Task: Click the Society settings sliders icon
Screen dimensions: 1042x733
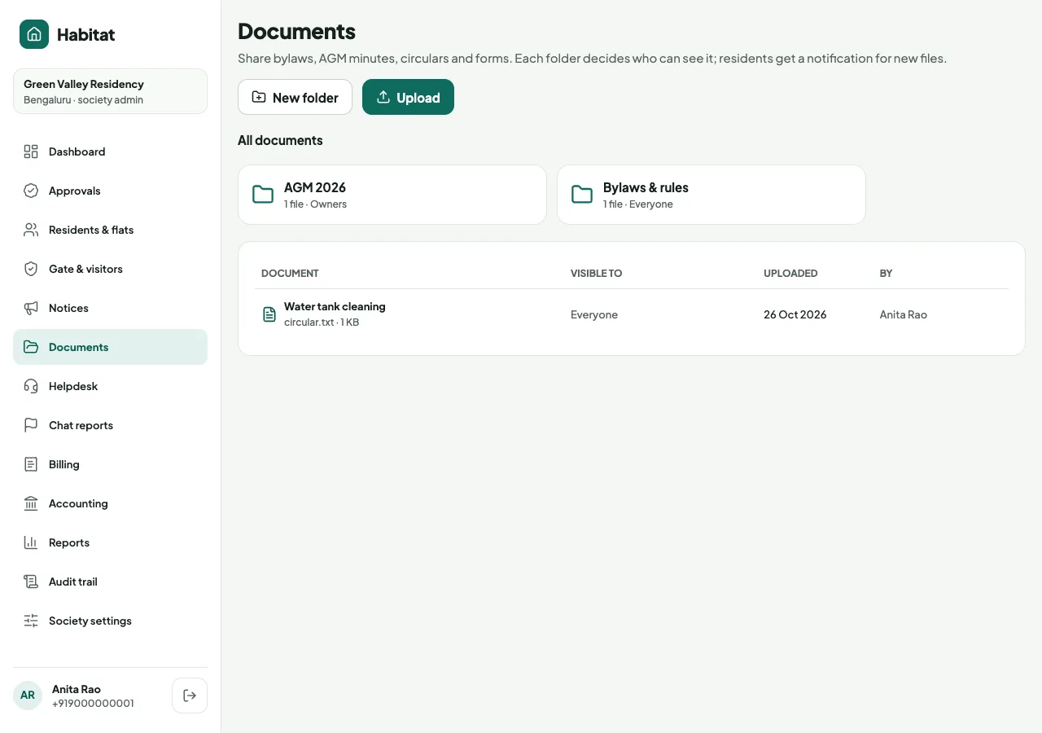Action: coord(31,621)
